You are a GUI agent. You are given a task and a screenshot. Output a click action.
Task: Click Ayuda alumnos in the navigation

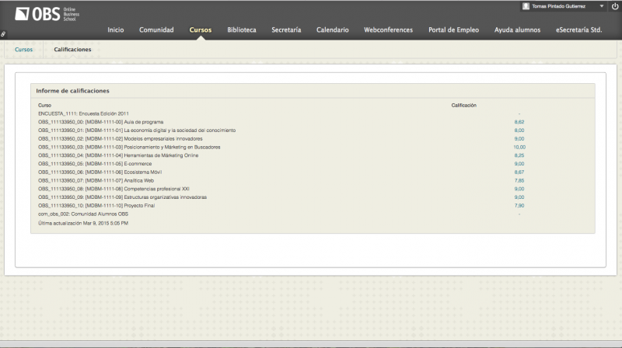[517, 30]
